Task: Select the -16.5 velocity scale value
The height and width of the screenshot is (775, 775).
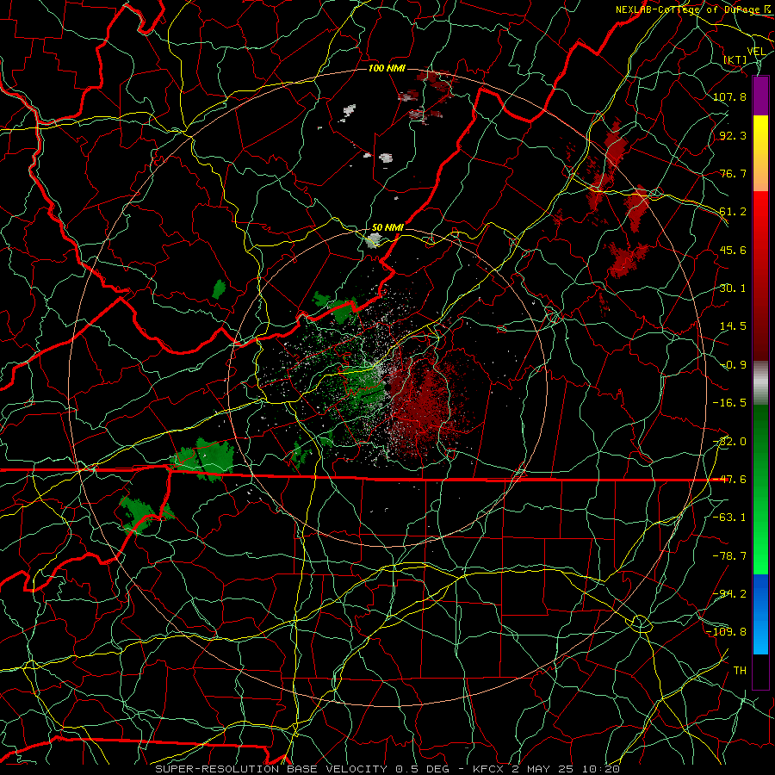Action: (x=729, y=403)
